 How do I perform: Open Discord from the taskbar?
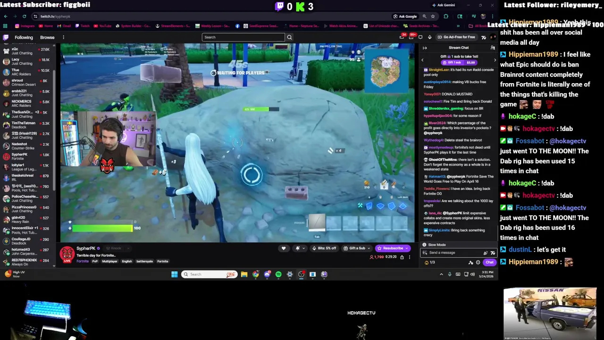coord(267,274)
